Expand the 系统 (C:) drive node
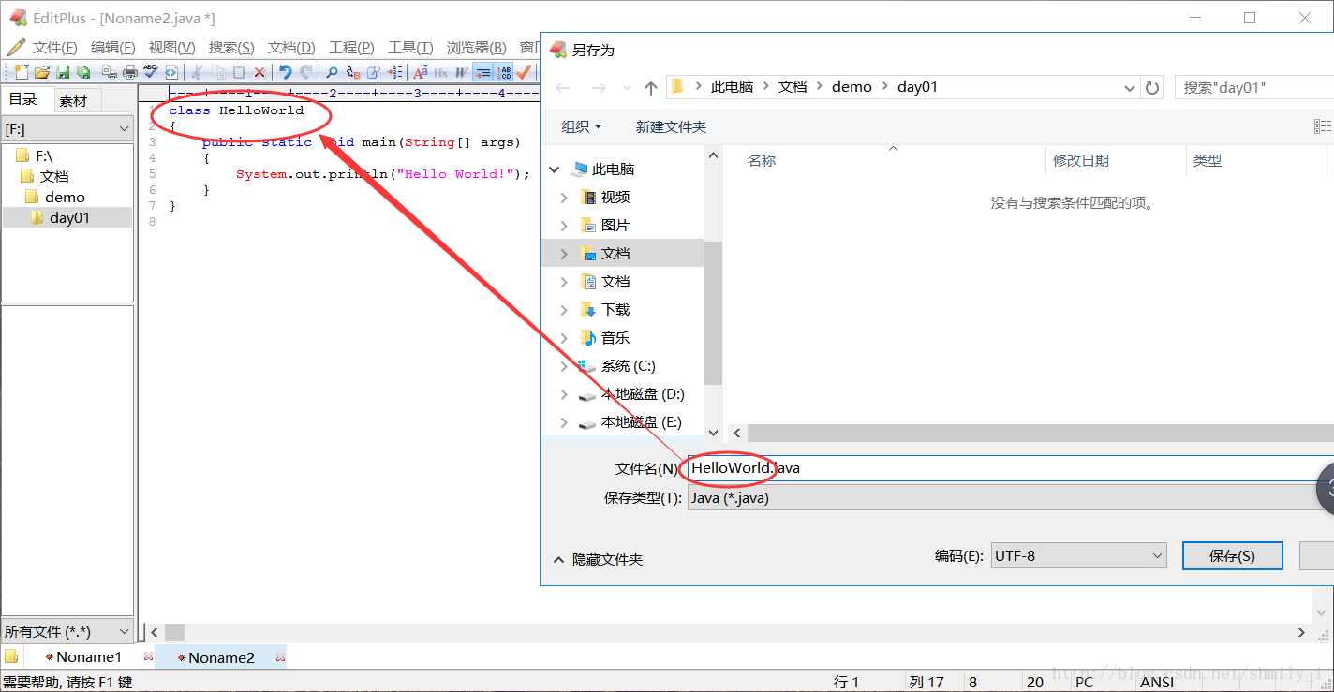The image size is (1334, 692). click(564, 366)
